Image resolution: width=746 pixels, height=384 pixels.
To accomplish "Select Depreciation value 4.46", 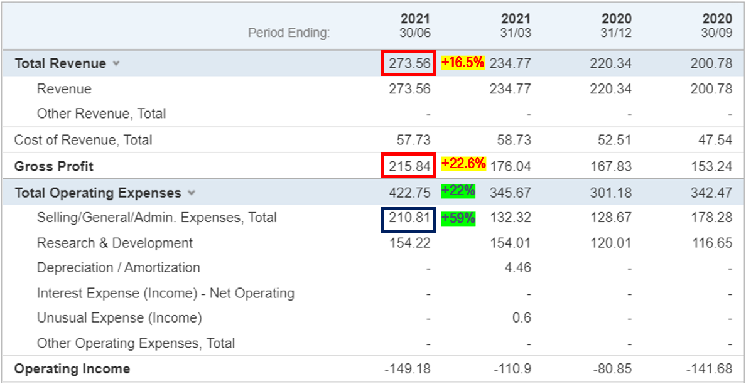I will 517,267.
